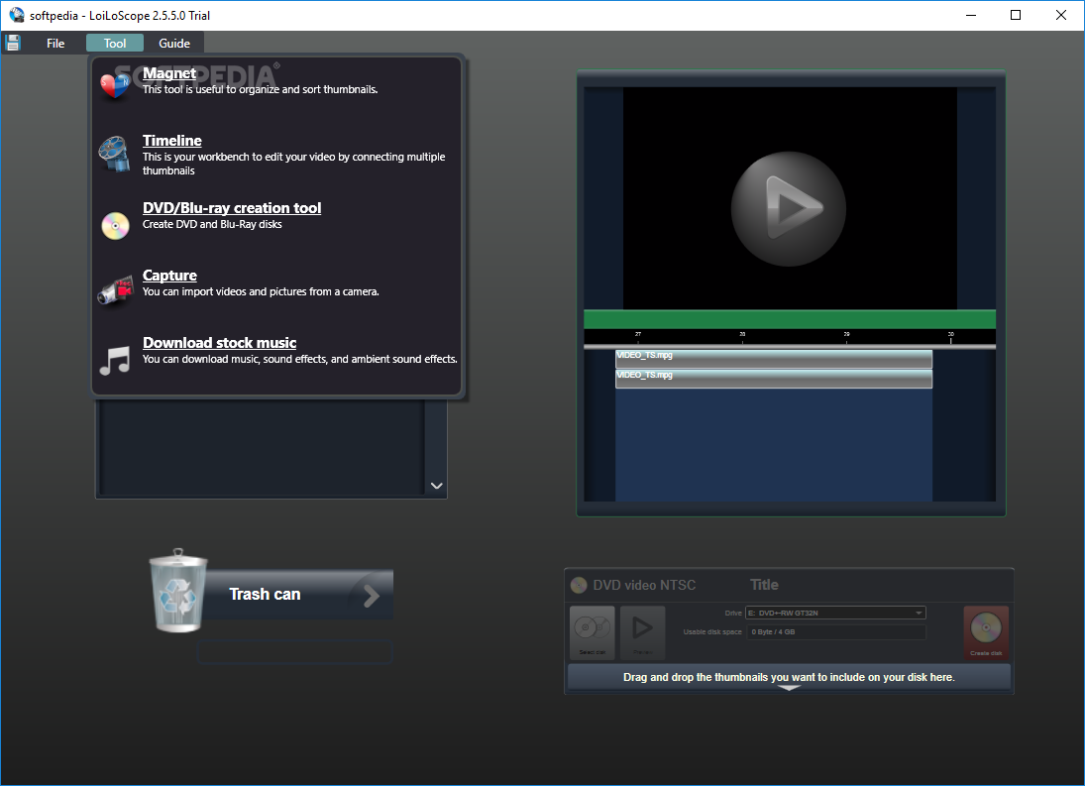Click the LoiLoScope app icon in title bar
Viewport: 1085px width, 786px height.
tap(17, 15)
